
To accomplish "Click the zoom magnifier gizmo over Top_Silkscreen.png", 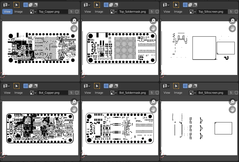I will point(232,21).
